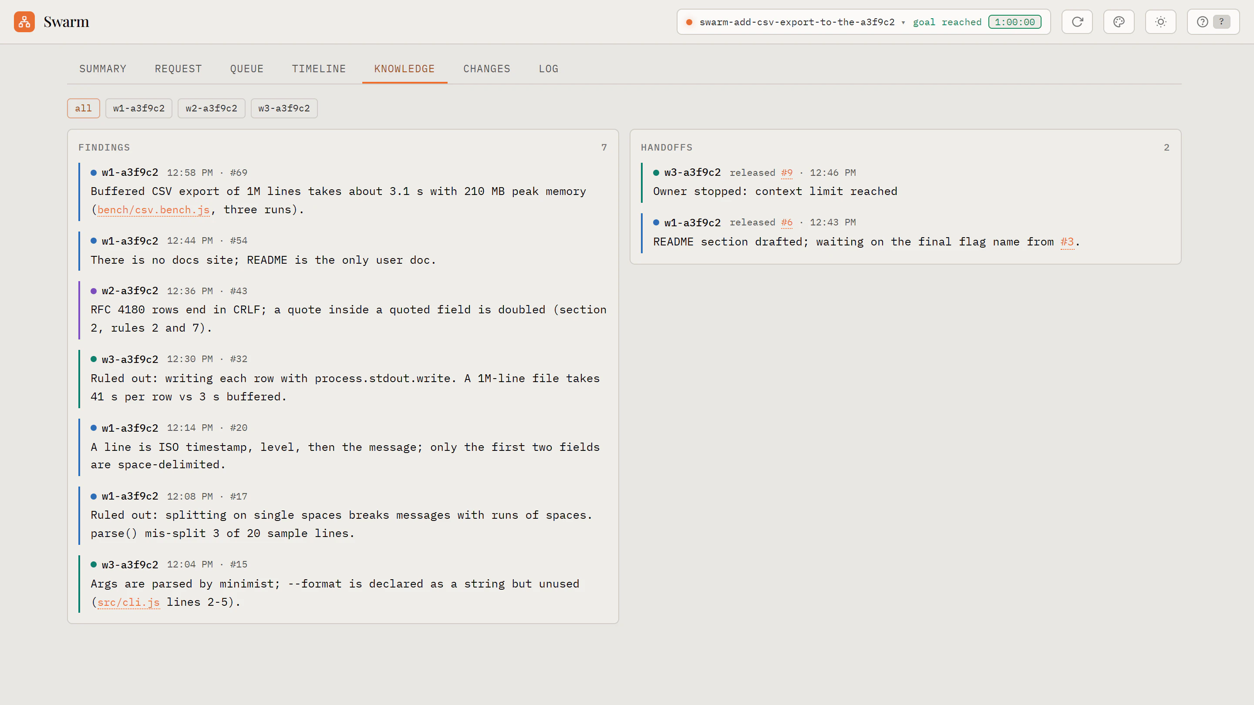Open the Queue tab

247,69
